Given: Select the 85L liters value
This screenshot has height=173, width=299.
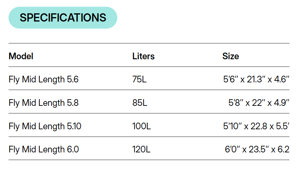Looking at the screenshot, I should point(140,103).
